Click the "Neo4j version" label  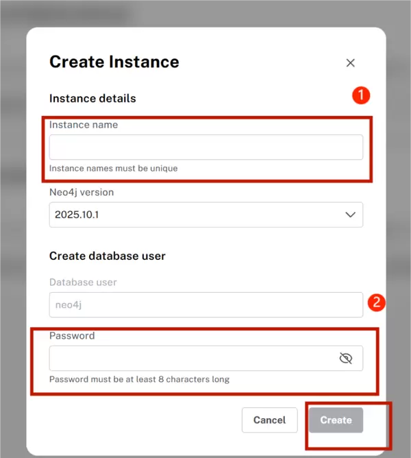[82, 192]
